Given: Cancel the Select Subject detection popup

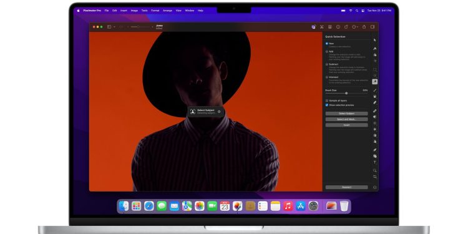Looking at the screenshot, I should 219,112.
